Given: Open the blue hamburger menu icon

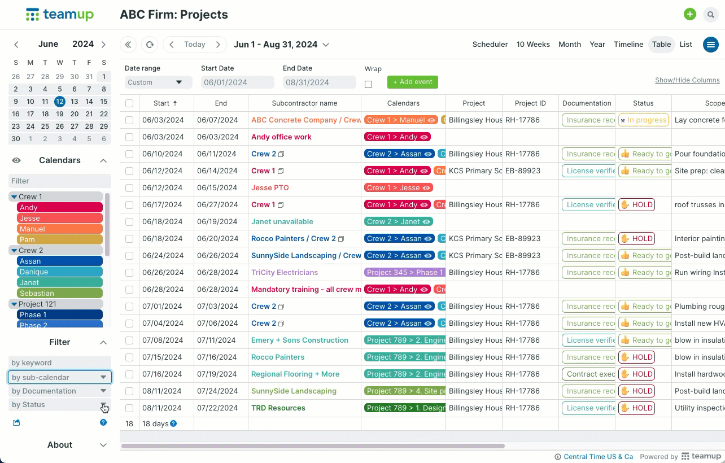Looking at the screenshot, I should click(x=710, y=45).
